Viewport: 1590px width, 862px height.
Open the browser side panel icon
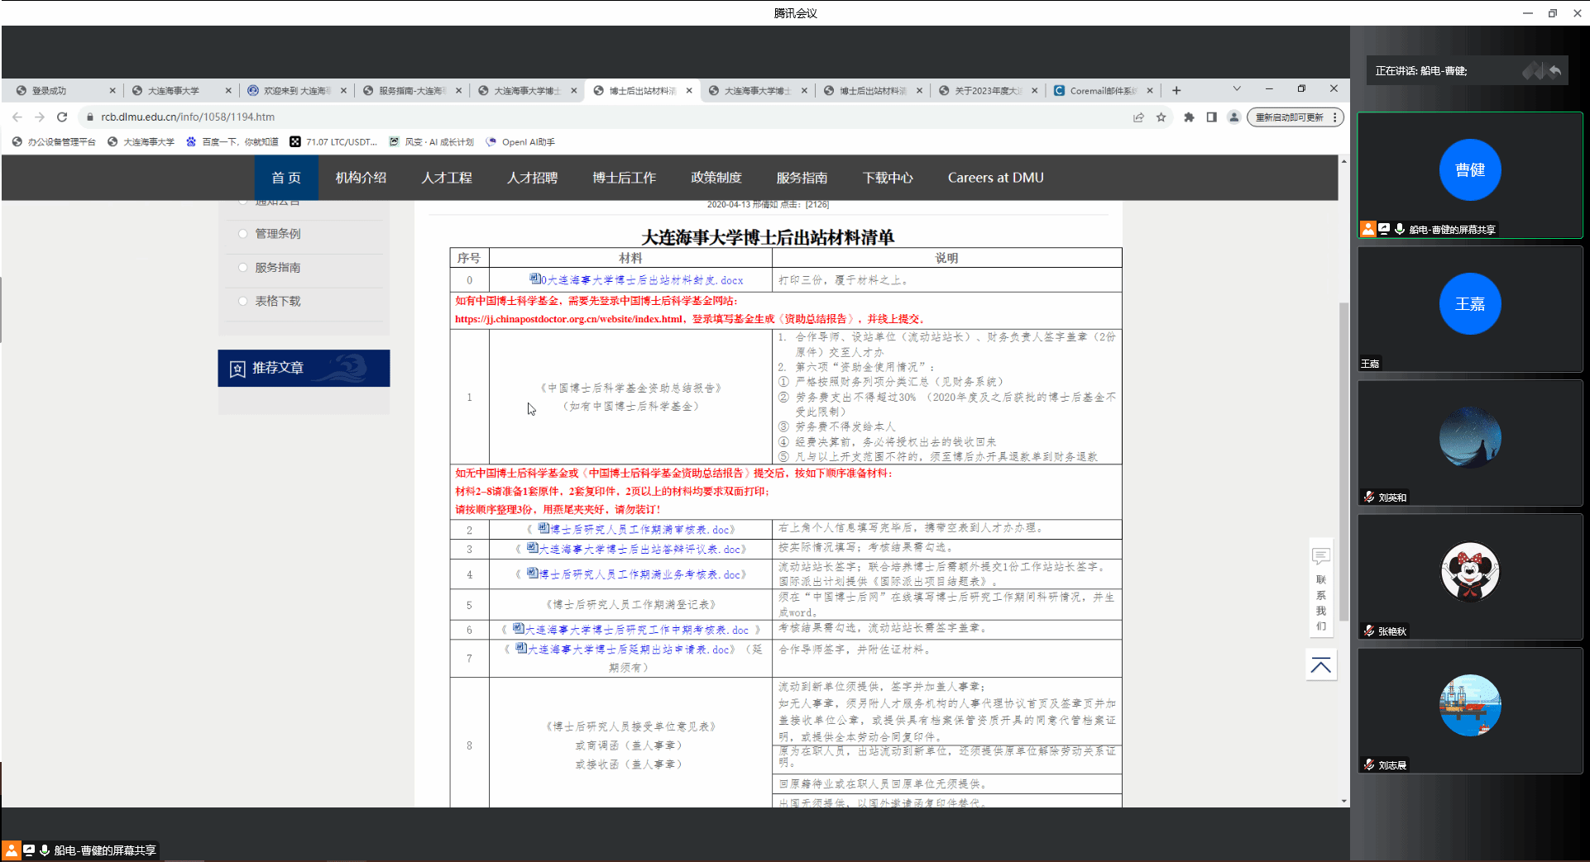point(1211,117)
